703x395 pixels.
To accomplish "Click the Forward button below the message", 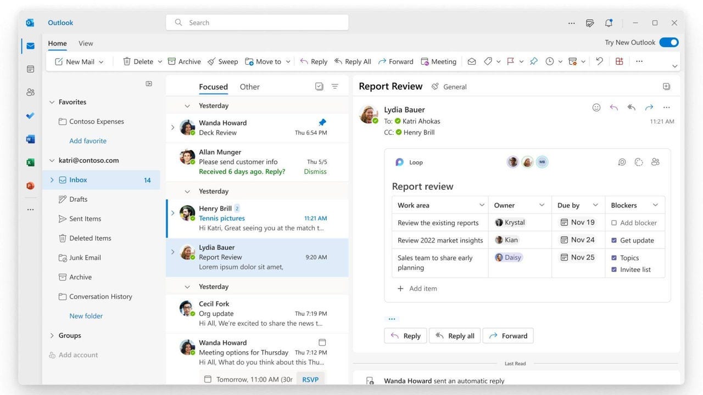I will (508, 336).
